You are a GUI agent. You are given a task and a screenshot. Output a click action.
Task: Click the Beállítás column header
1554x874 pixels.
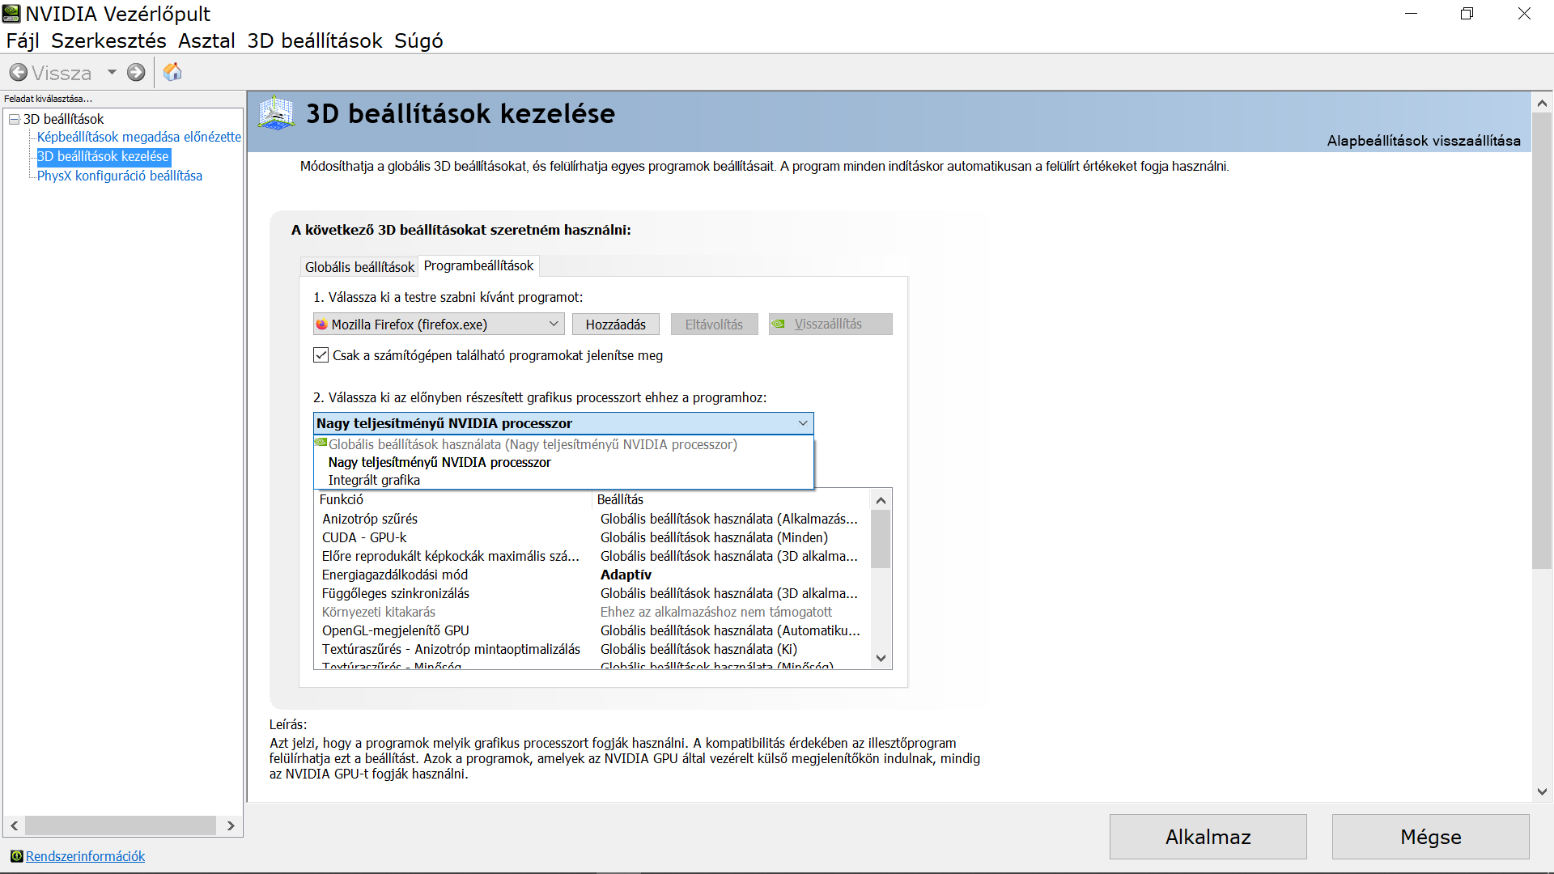732,499
